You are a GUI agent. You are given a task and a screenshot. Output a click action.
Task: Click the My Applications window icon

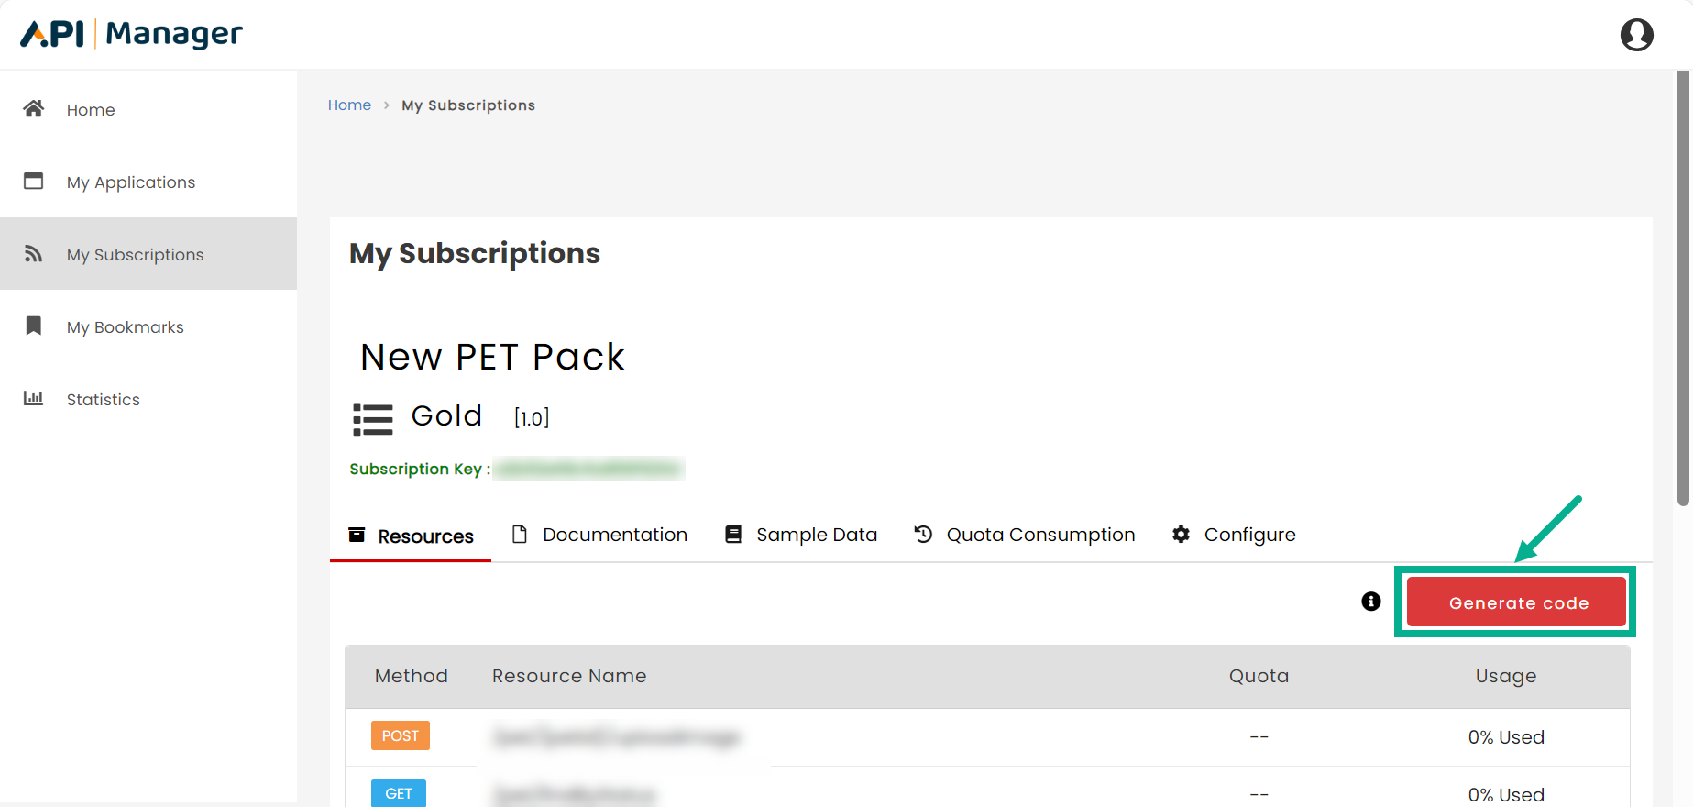[x=34, y=182]
